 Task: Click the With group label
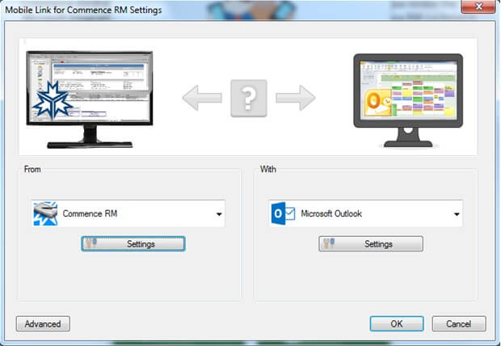pos(267,169)
